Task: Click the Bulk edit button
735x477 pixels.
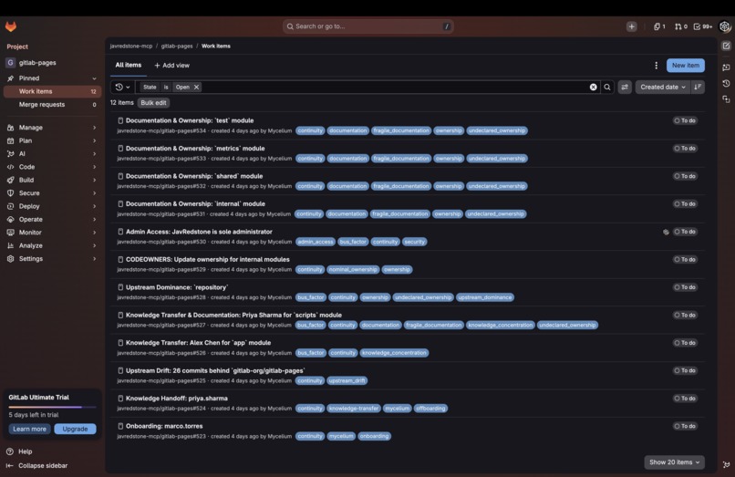Action: [x=153, y=103]
